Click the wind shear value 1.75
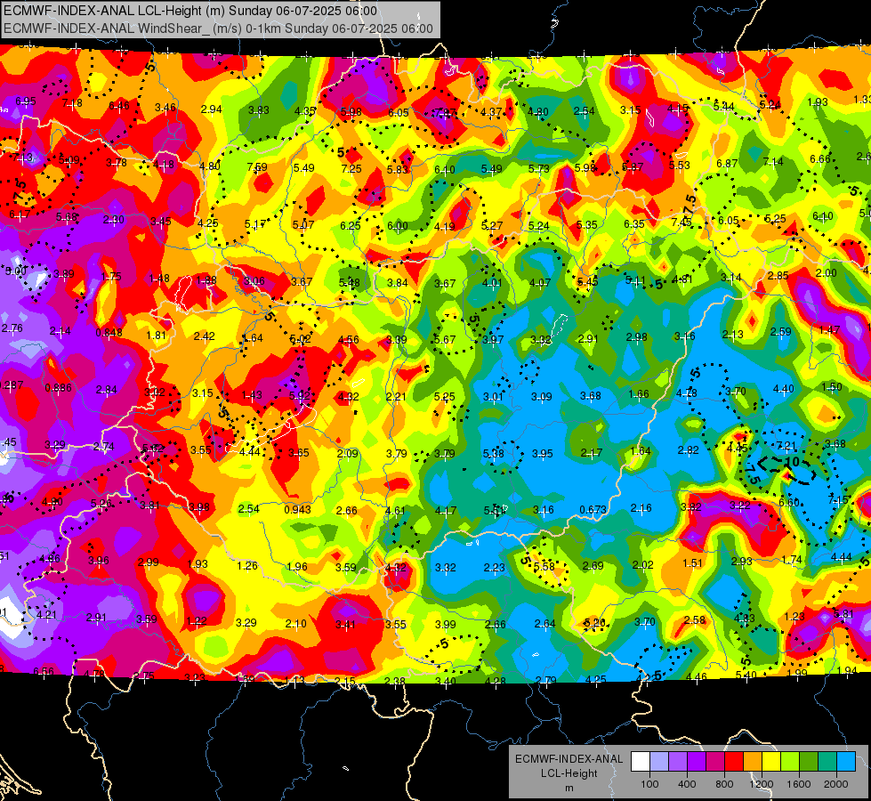Image resolution: width=871 pixels, height=801 pixels. click(111, 276)
